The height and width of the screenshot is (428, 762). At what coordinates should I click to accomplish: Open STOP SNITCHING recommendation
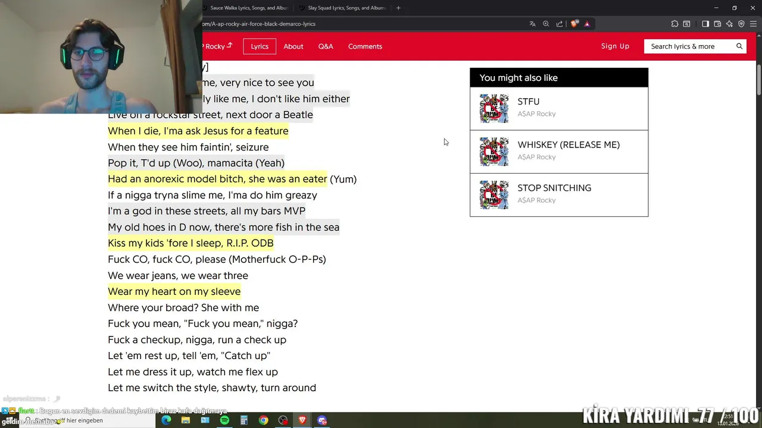click(559, 195)
